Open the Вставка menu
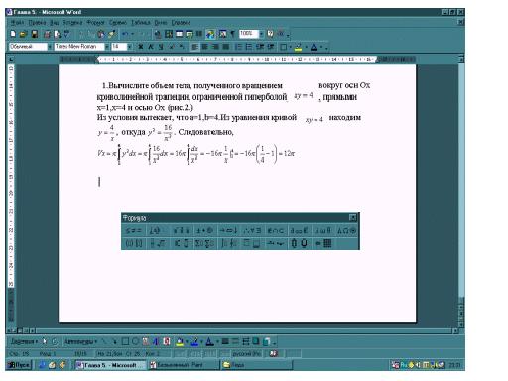 72,23
